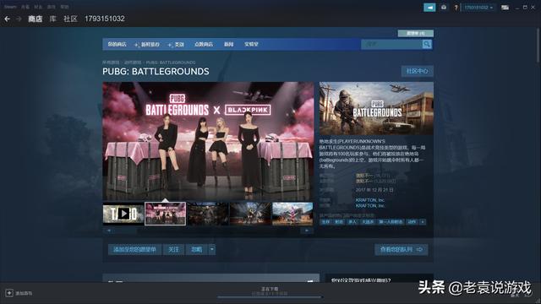Open the announcements megaphone icon
This screenshot has width=541, height=304.
click(429, 8)
